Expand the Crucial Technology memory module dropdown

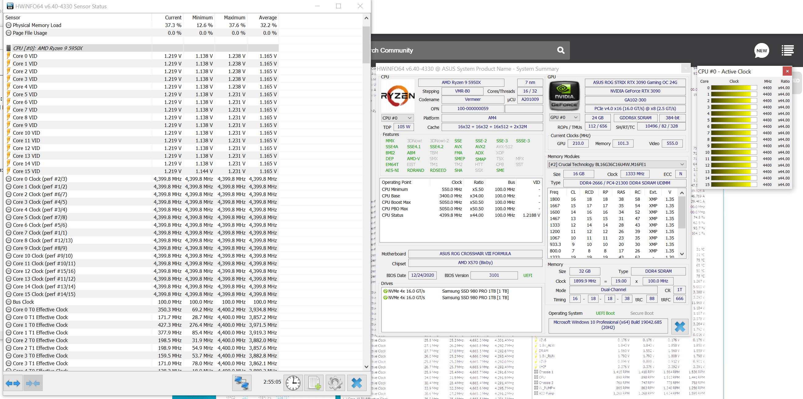617,164
